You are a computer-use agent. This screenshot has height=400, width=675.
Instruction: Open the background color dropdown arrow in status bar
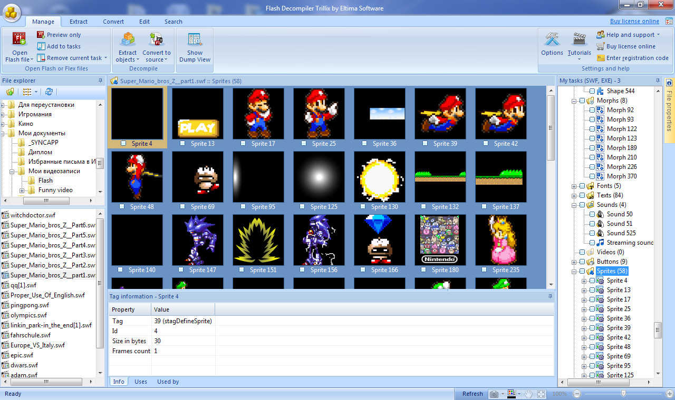click(520, 394)
